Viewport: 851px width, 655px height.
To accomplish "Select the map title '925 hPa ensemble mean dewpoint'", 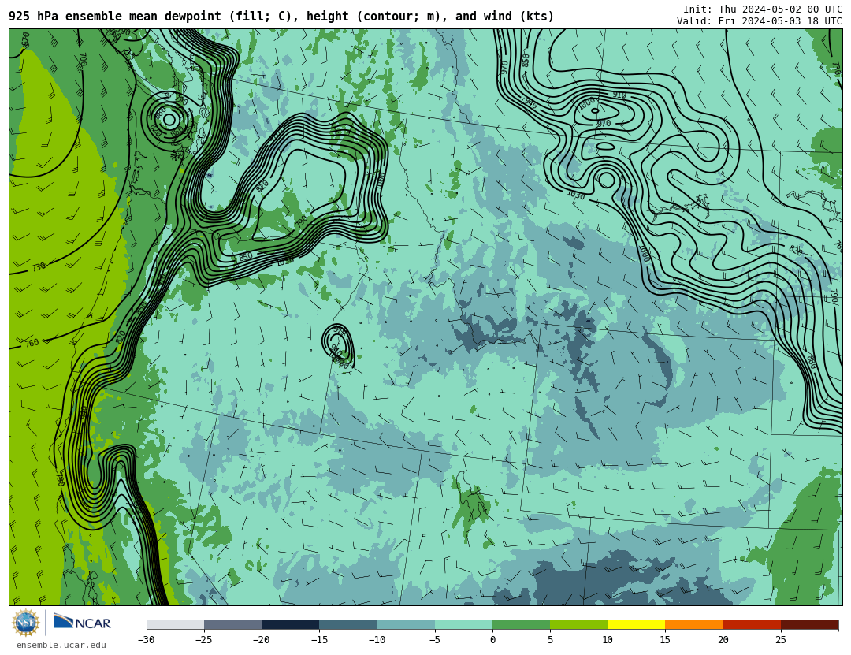I will pos(115,17).
